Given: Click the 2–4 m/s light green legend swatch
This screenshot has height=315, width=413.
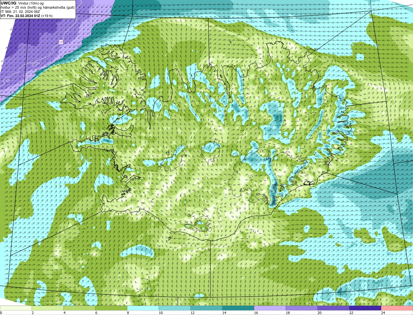Looking at the screenshot, I should [48, 308].
